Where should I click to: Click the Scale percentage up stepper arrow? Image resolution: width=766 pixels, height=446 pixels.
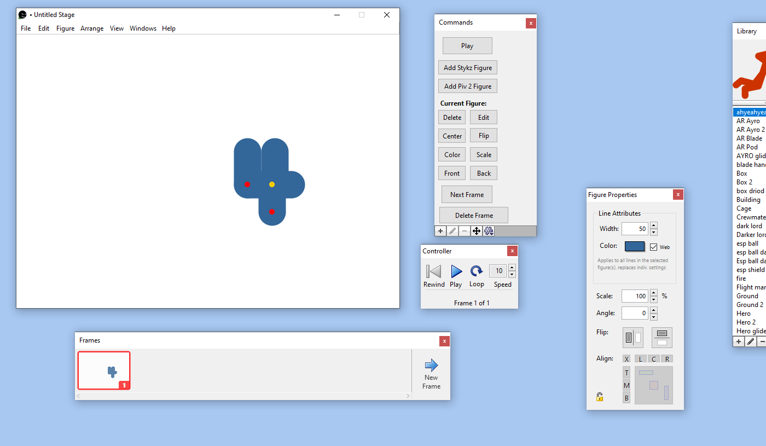pyautogui.click(x=653, y=293)
